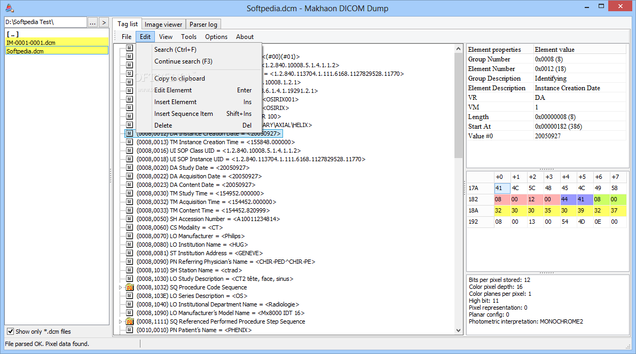Click the element icon beside Modality
The height and width of the screenshot is (354, 636).
click(129, 227)
